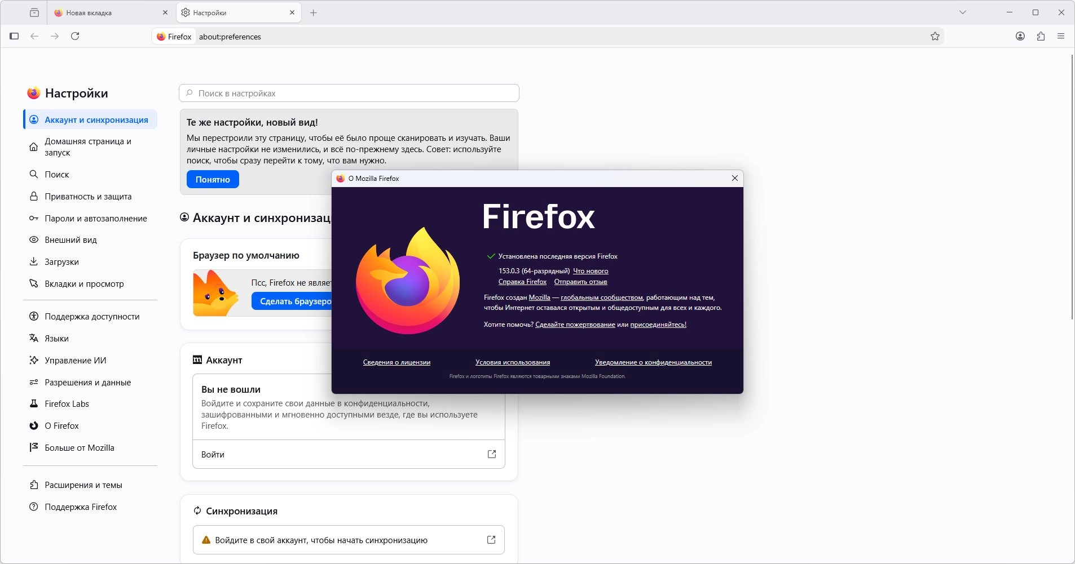Image resolution: width=1075 pixels, height=564 pixels.
Task: Switch to the Настройки tab
Action: coord(239,12)
